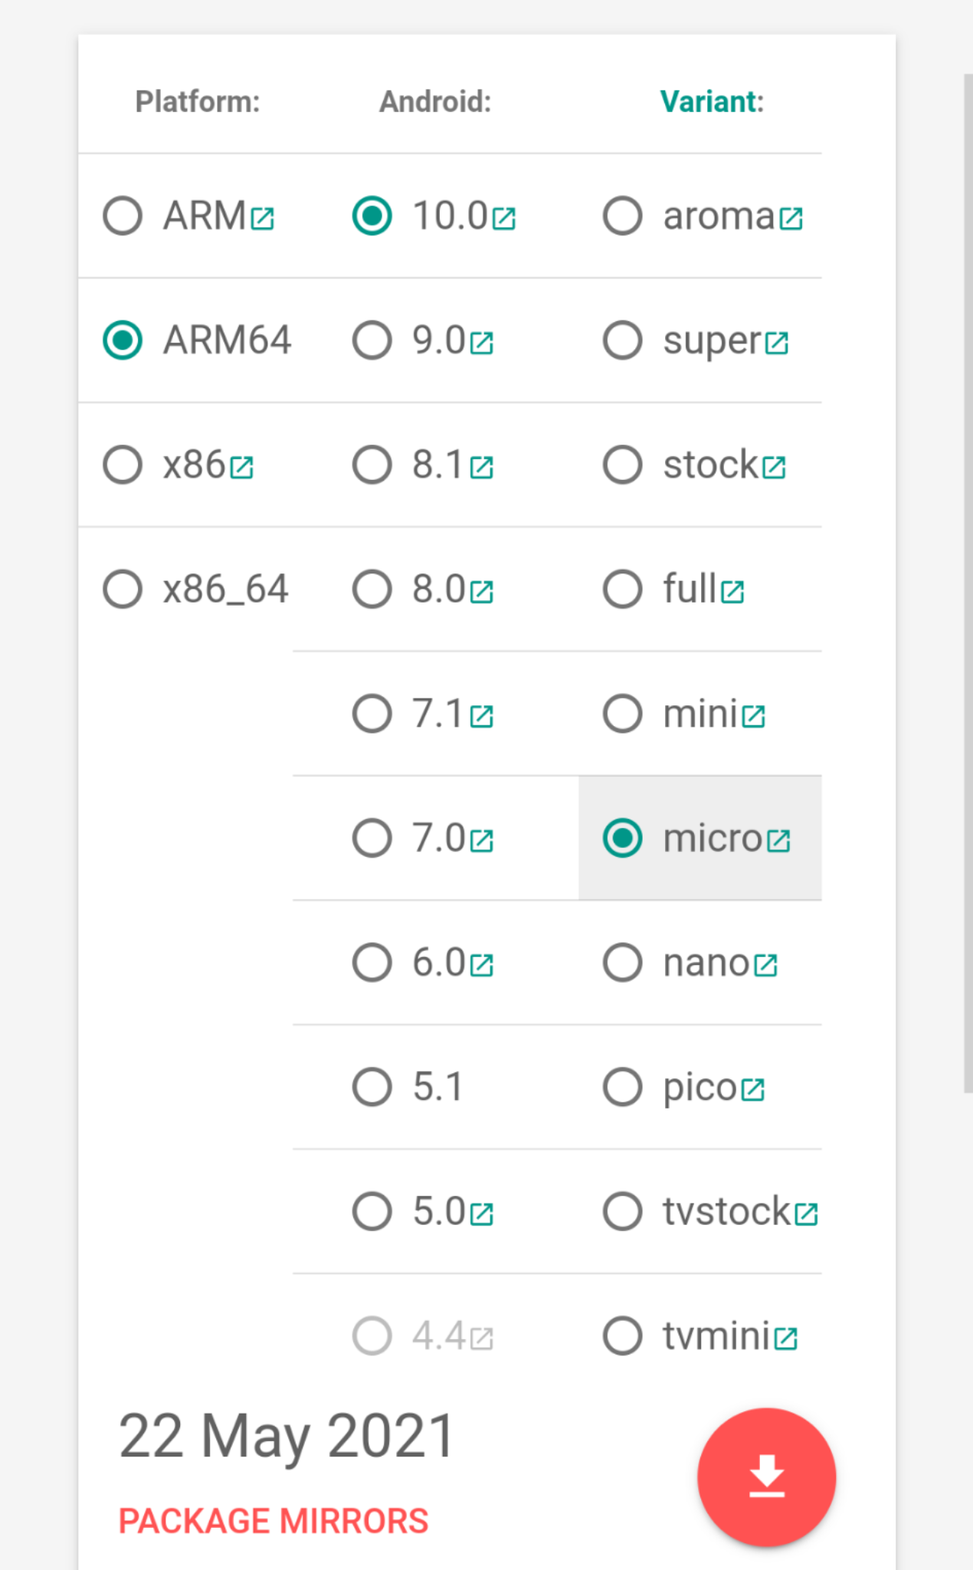Pick the x86_64 platform option
Screen dimensions: 973x1570
[123, 589]
